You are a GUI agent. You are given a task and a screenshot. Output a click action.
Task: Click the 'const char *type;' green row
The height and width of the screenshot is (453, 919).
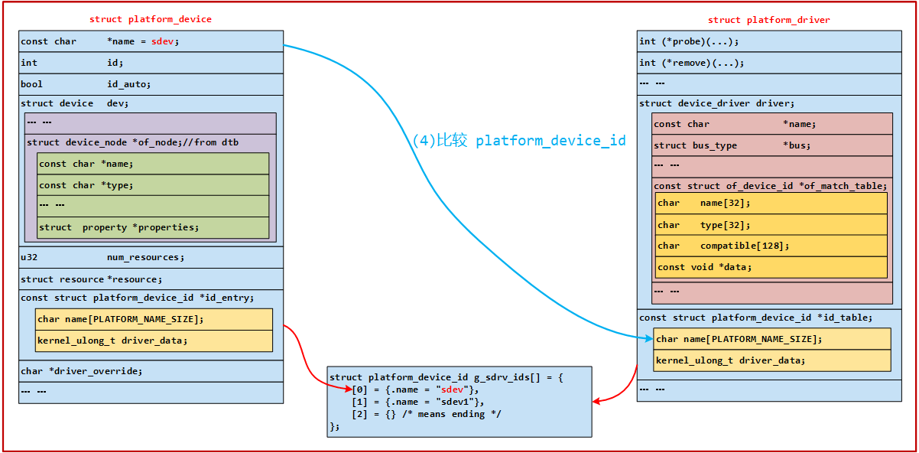point(153,185)
